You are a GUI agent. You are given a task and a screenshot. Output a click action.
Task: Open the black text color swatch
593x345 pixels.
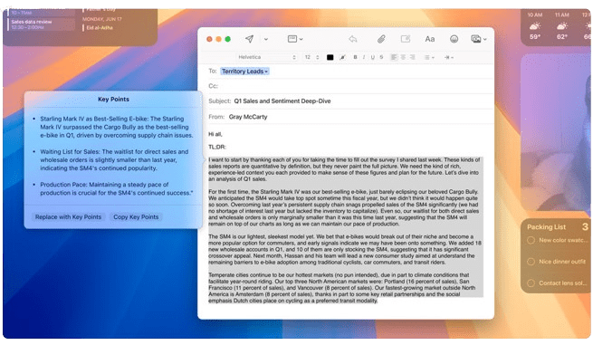330,57
